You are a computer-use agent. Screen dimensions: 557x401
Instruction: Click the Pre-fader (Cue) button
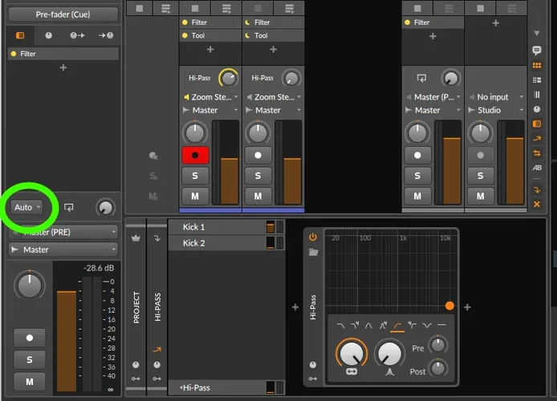pyautogui.click(x=61, y=14)
